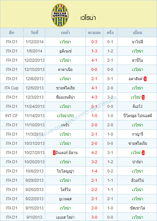Open home team ซามพ์โดเรีย in the ITA Cup row

[x=65, y=88]
